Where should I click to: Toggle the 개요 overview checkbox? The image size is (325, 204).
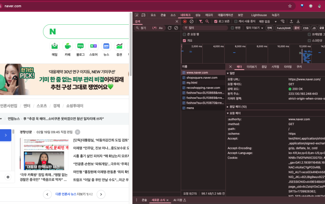click(185, 40)
